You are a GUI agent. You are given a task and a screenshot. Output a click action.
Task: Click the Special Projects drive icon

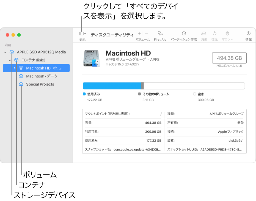(21, 84)
